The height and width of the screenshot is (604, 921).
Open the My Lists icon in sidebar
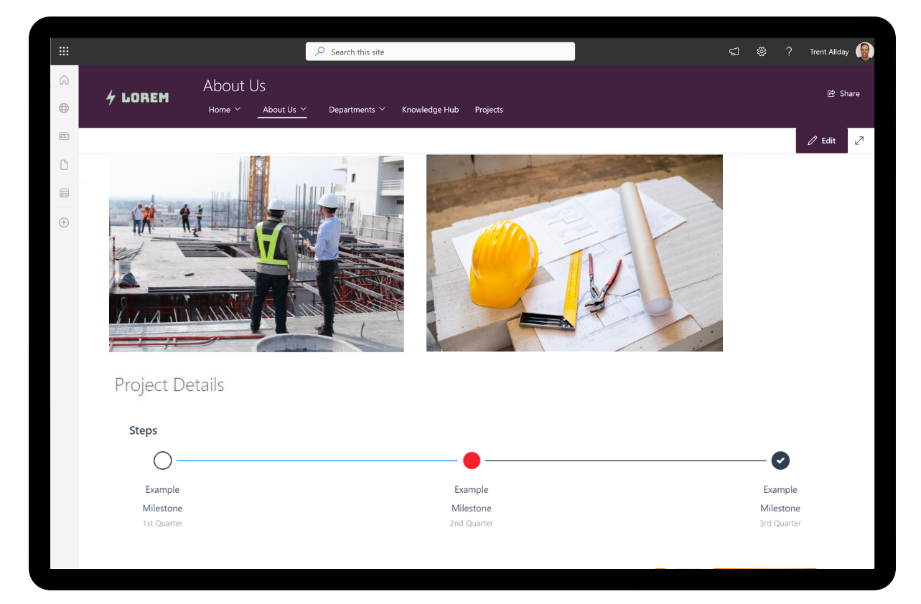[x=64, y=192]
